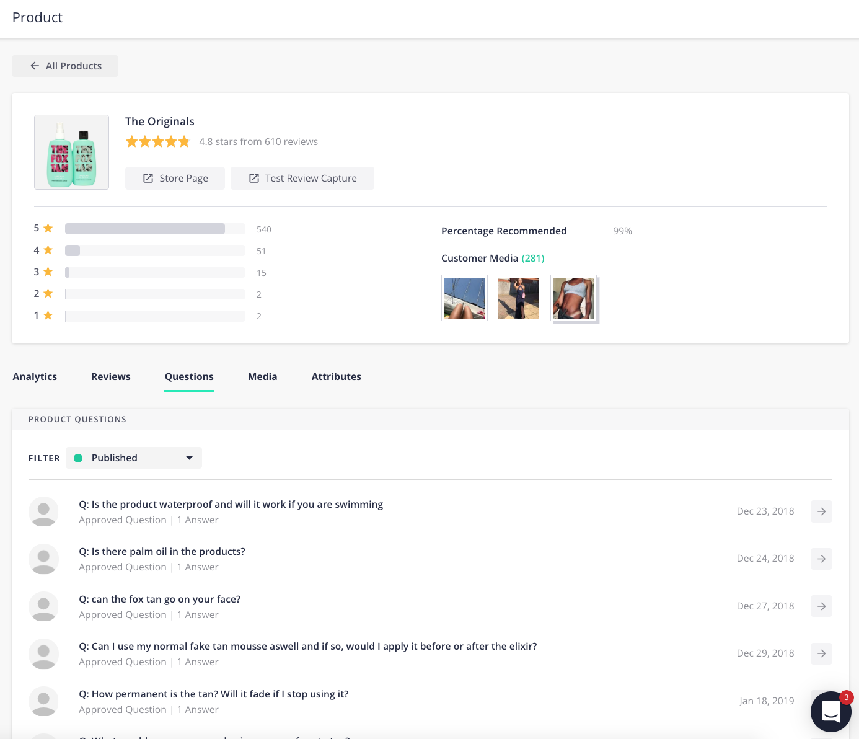Click the Dec 24, 2018 date
The width and height of the screenshot is (859, 739).
[x=765, y=559]
